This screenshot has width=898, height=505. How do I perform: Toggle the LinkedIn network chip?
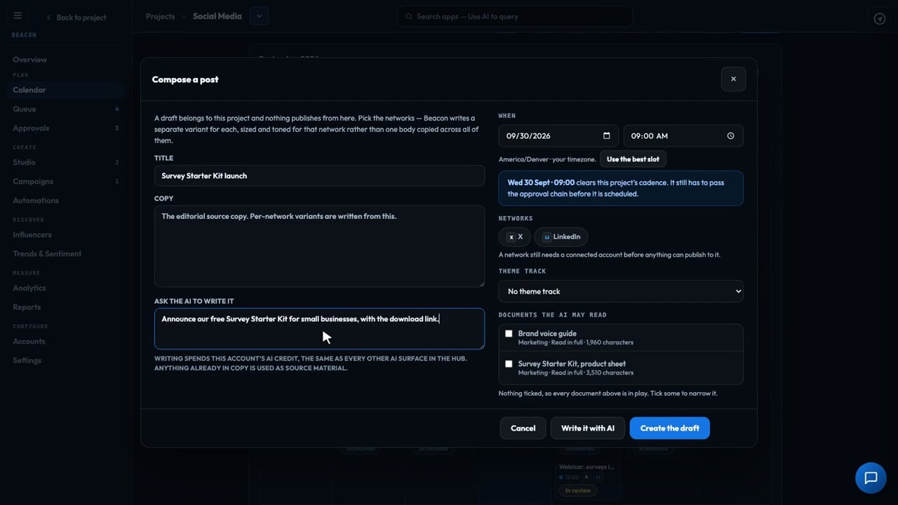click(x=561, y=237)
